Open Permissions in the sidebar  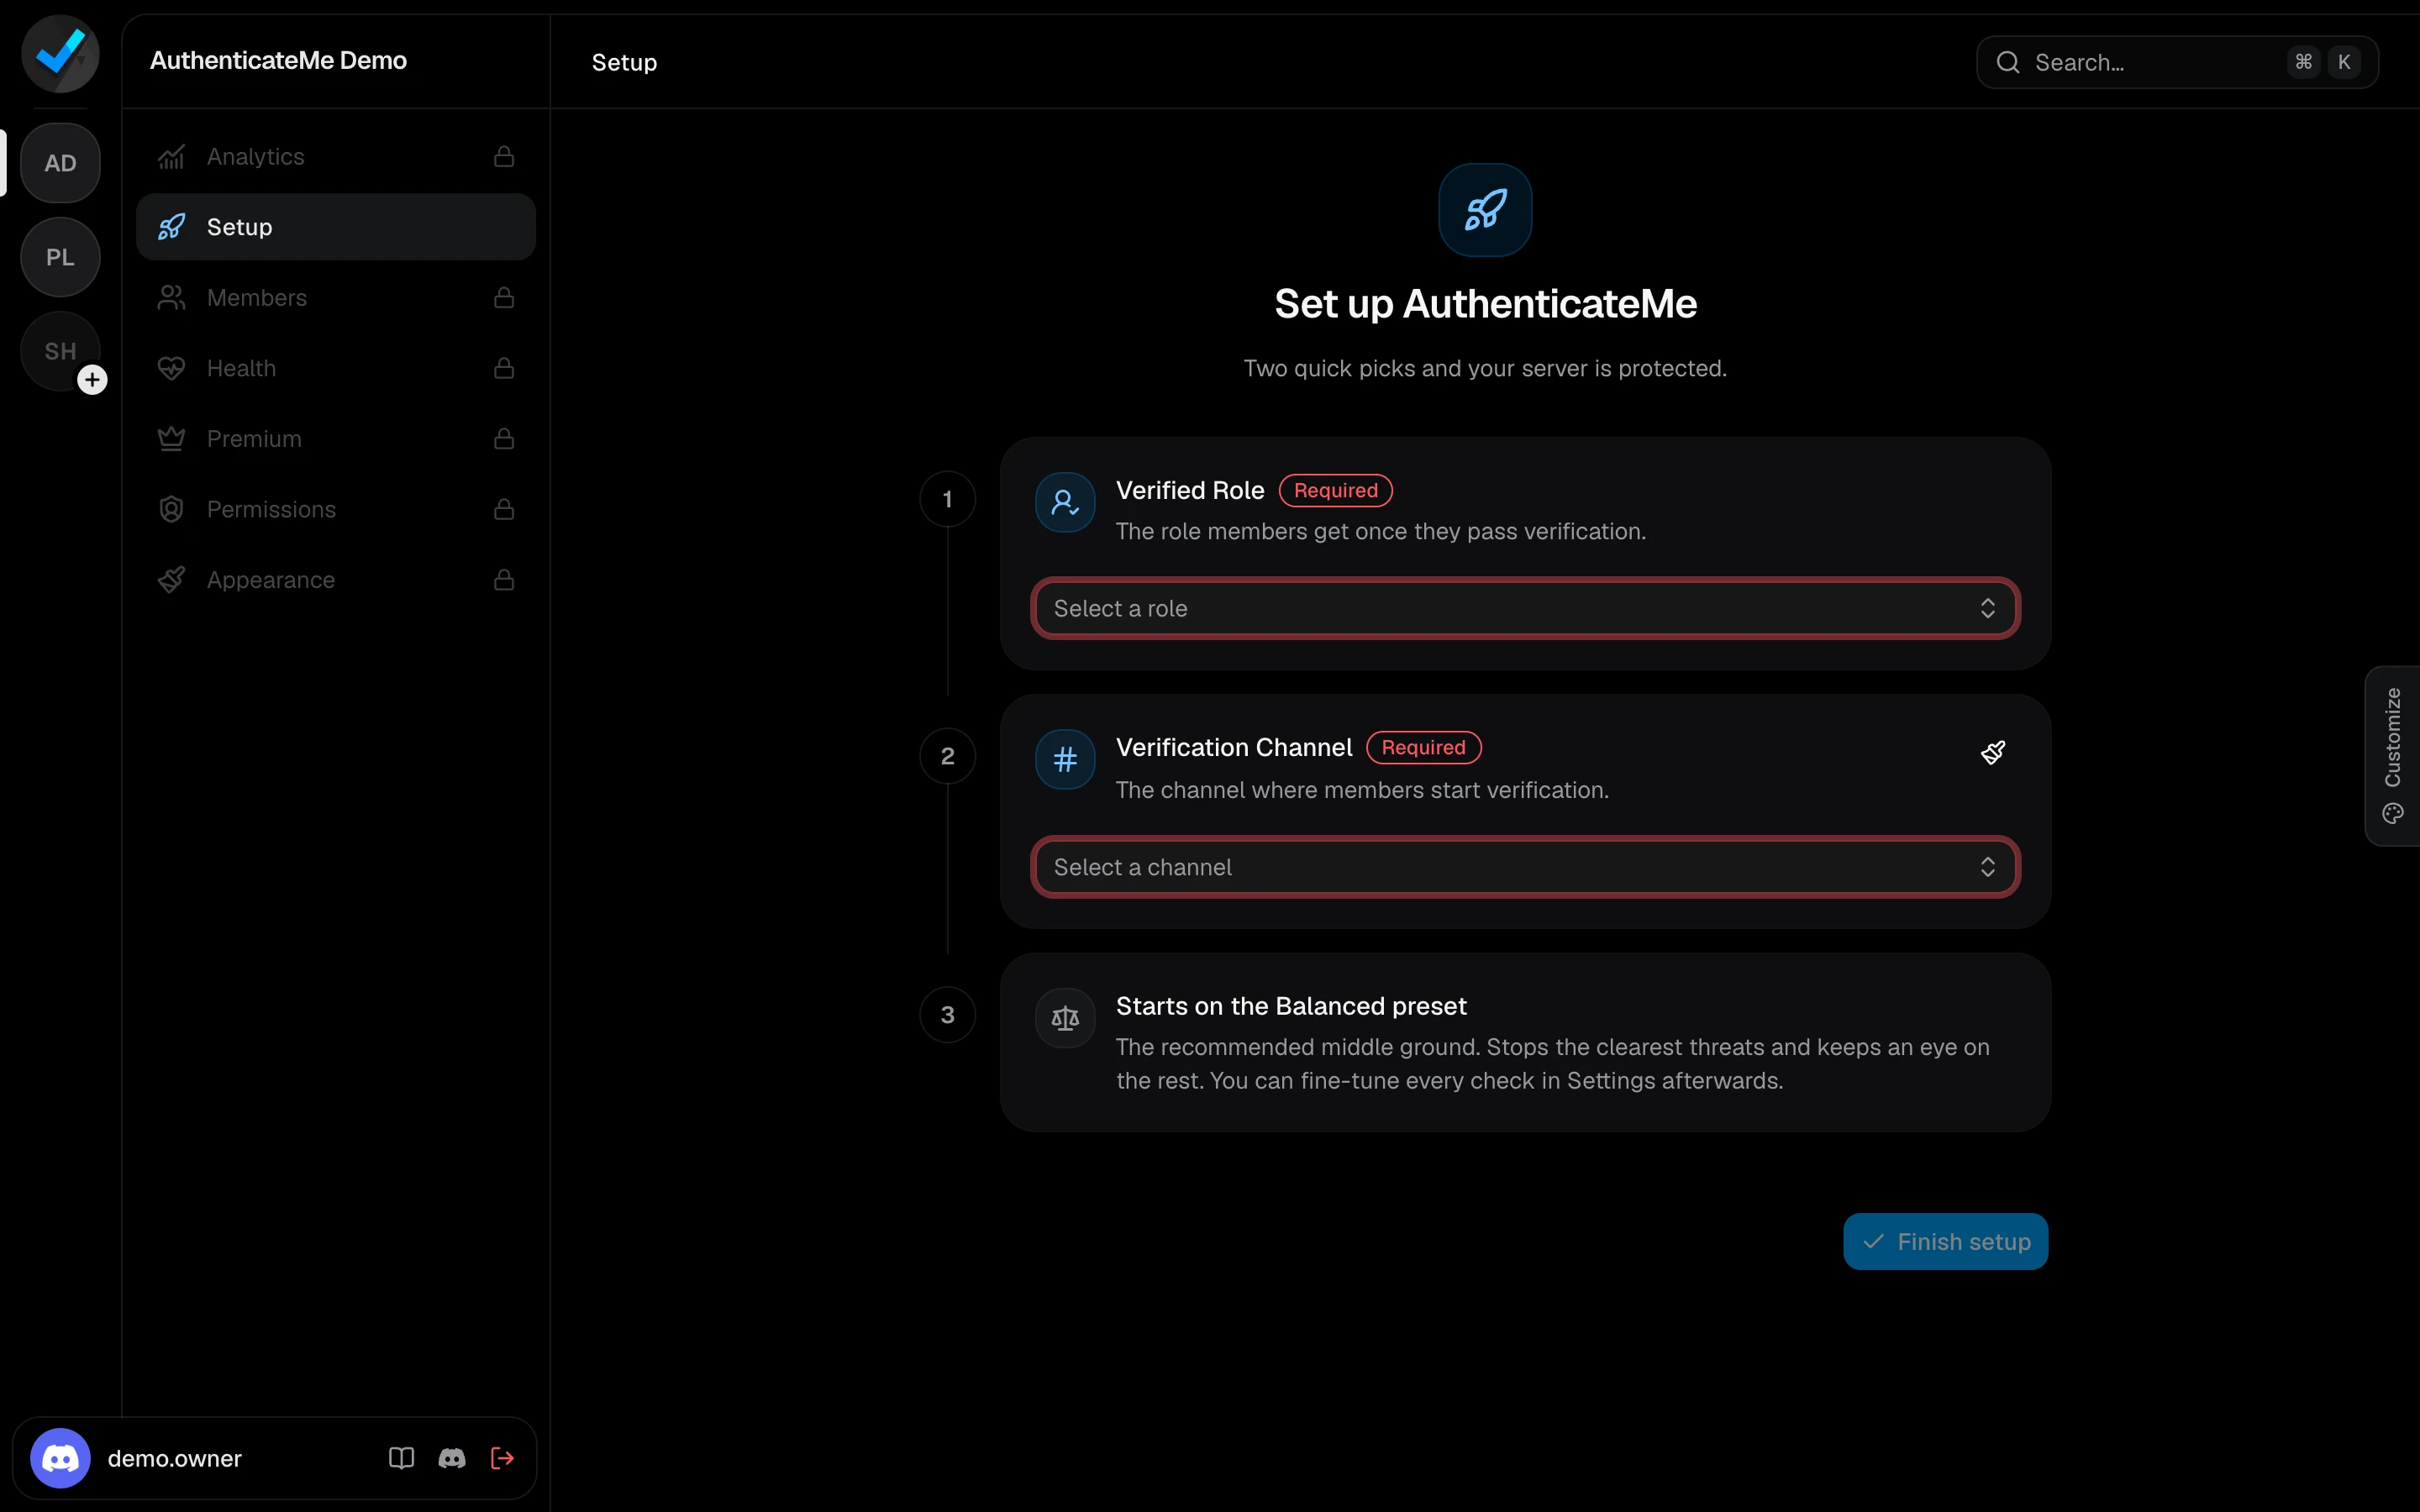[x=336, y=509]
